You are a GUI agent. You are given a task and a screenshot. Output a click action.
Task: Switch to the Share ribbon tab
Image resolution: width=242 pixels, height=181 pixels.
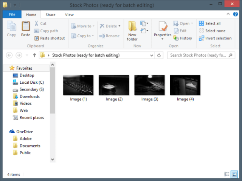(50, 15)
